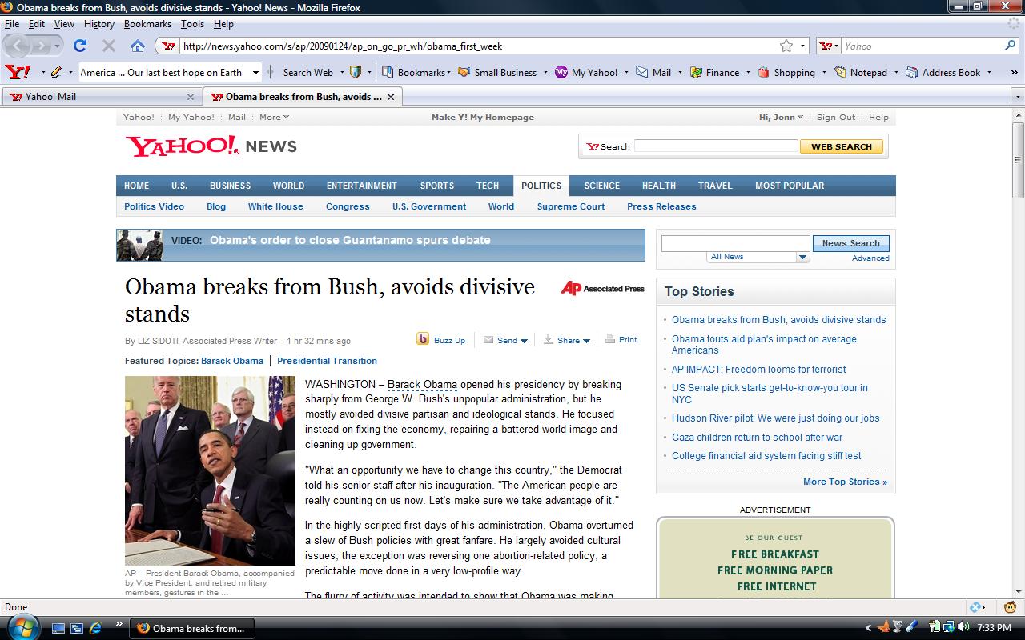The image size is (1025, 640).
Task: Click the Yahoo toolbar Mail icon
Action: 642,72
